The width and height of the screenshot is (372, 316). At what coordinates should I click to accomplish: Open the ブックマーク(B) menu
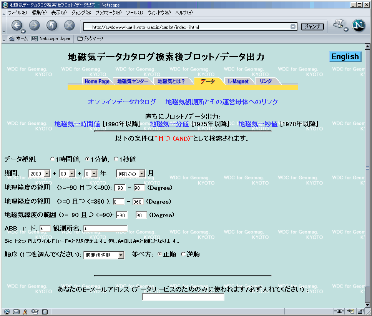[108, 13]
